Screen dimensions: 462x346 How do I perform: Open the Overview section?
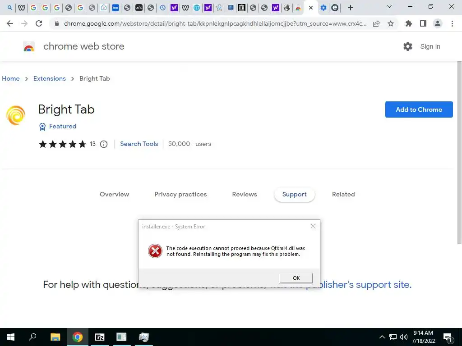[114, 194]
